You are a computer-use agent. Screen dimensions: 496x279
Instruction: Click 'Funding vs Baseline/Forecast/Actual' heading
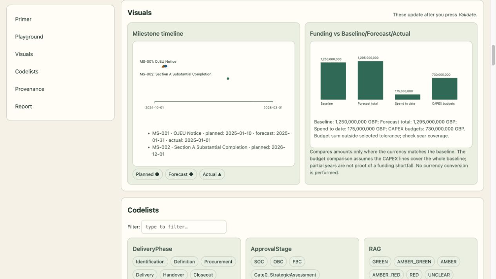point(360,34)
